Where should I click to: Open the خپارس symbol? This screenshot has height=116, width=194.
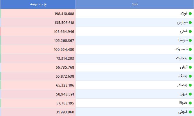pyautogui.click(x=182, y=23)
